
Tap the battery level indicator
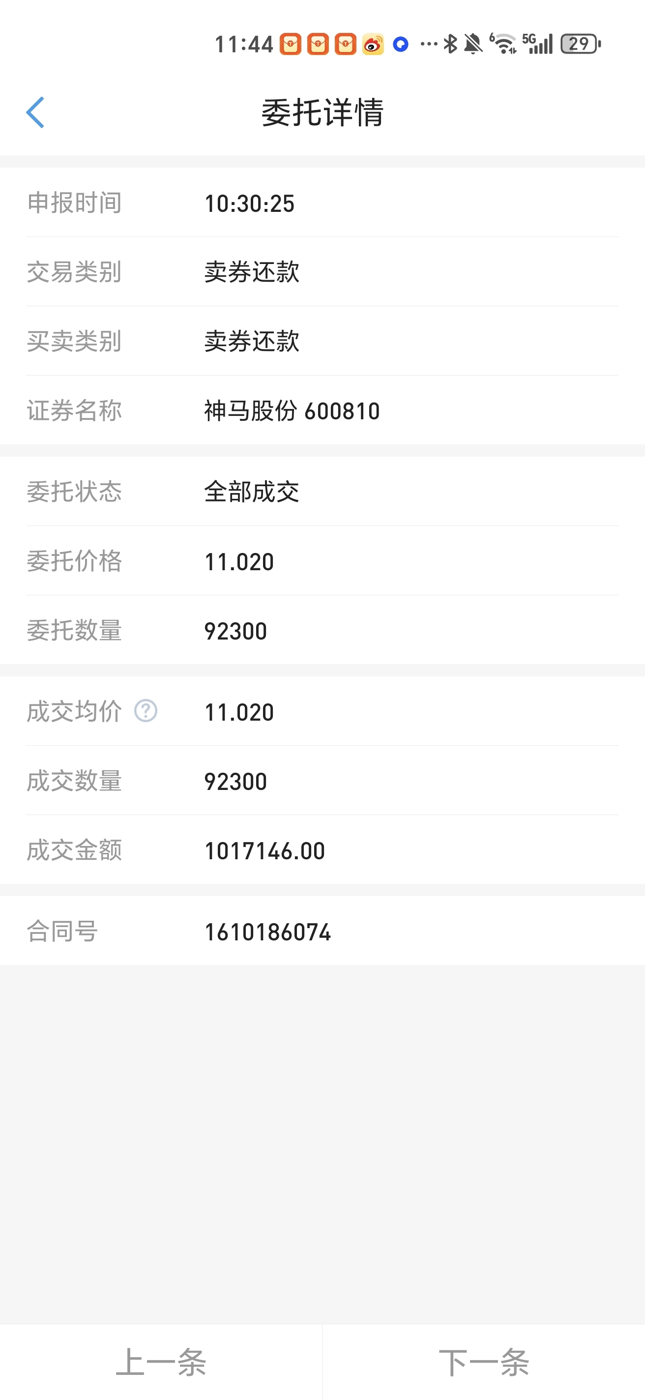click(x=580, y=44)
